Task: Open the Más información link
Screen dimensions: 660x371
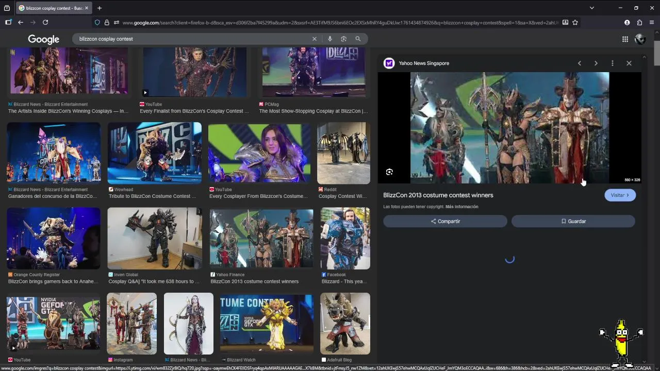Action: pos(462,207)
